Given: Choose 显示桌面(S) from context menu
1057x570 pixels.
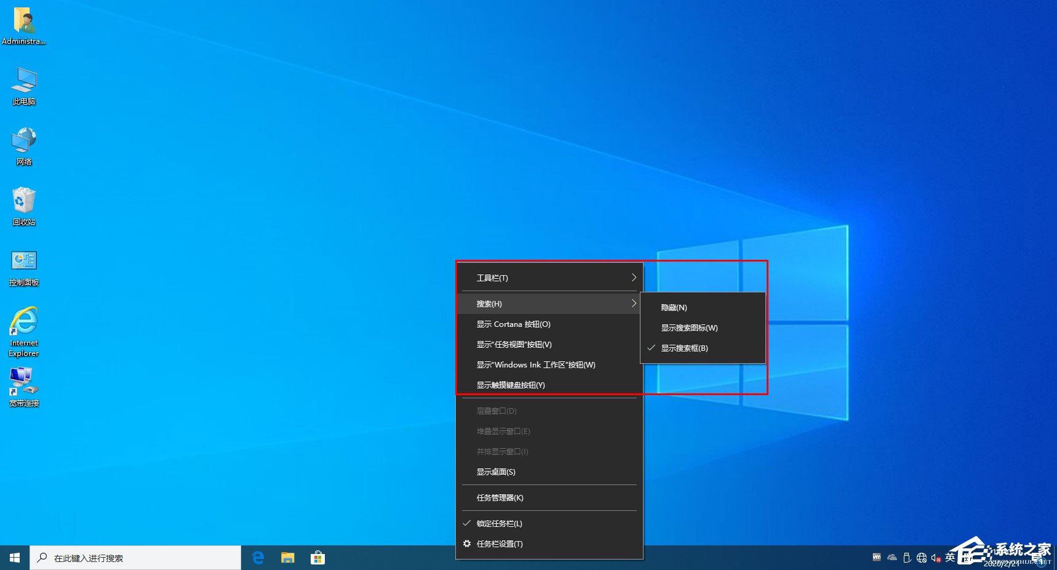Looking at the screenshot, I should pos(549,472).
